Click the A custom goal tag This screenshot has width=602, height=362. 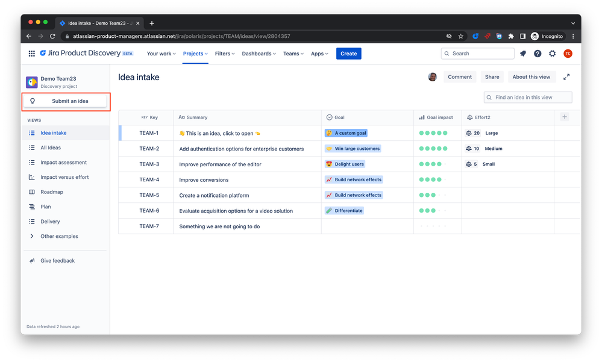pos(346,133)
